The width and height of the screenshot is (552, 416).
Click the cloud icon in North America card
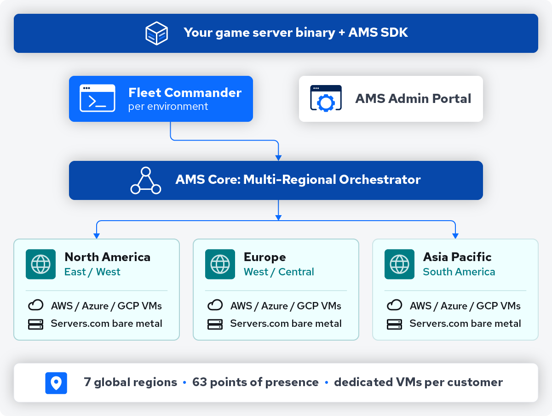coord(35,305)
